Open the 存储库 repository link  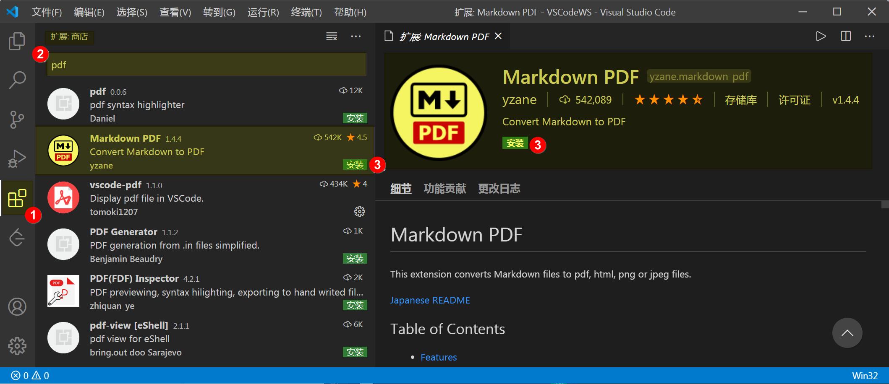click(741, 100)
